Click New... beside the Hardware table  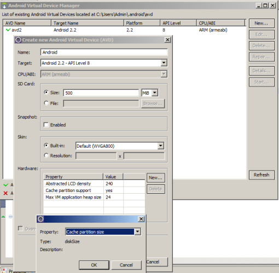(155, 178)
